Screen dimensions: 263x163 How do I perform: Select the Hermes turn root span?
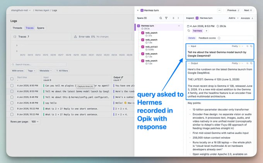[159, 27]
